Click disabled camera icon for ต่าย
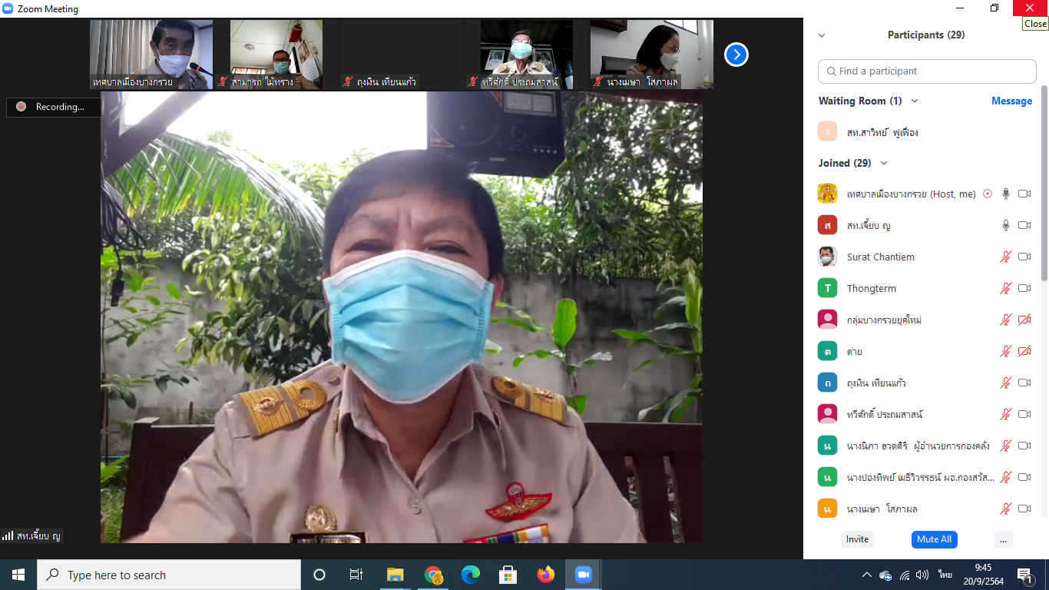Screen dimensions: 1049x590 pyautogui.click(x=1024, y=352)
